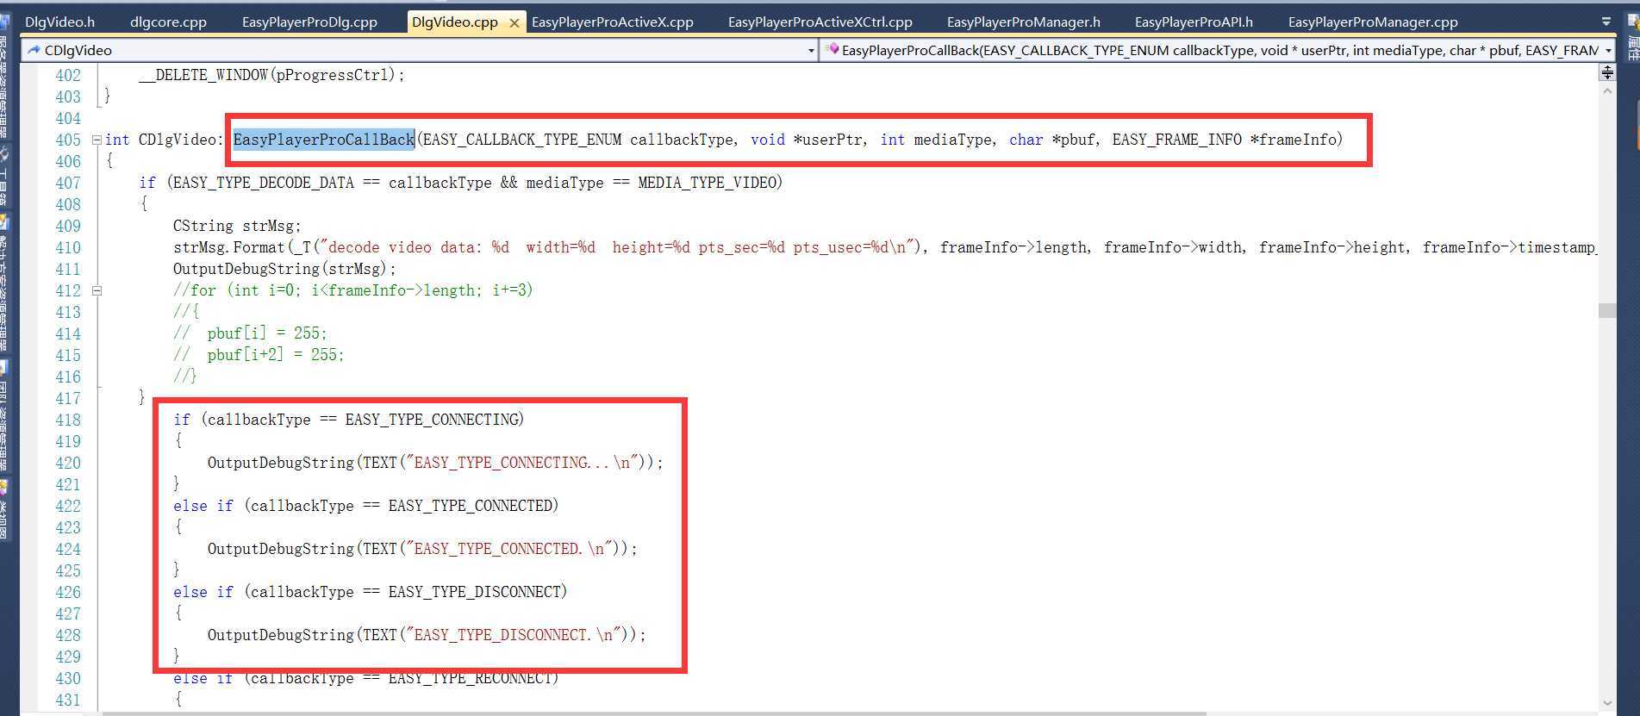The height and width of the screenshot is (716, 1640).
Task: Click the highlighted EasyPlayerProCallBack function name
Action: click(x=324, y=140)
